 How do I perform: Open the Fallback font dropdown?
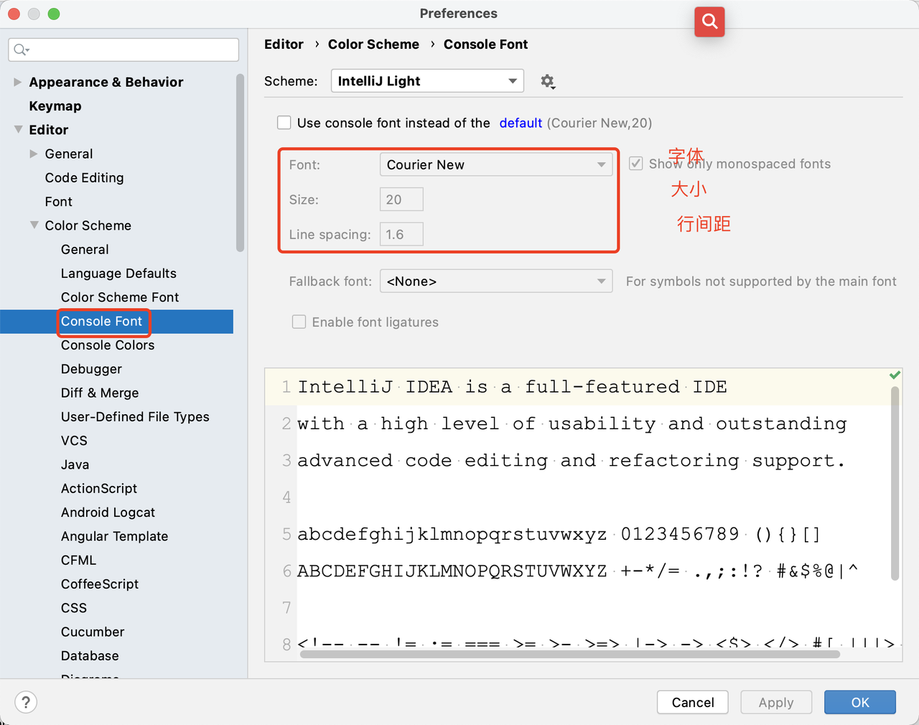(x=496, y=281)
